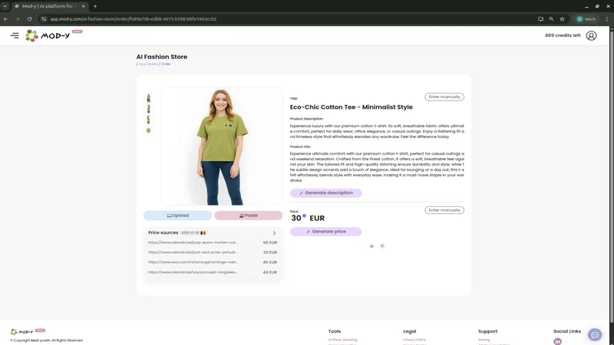Click the 95 EUR price value
Image resolution: width=614 pixels, height=345 pixels.
coord(270,242)
